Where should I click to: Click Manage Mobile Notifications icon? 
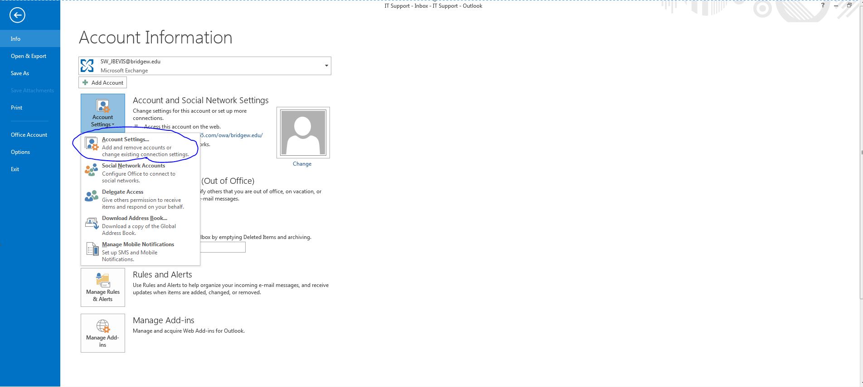[92, 250]
